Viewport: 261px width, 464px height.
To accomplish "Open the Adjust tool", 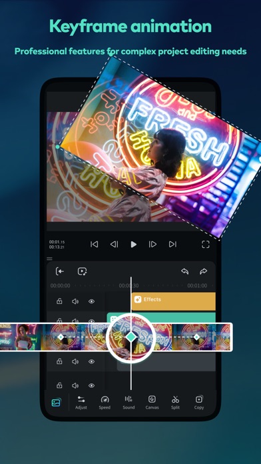I will 81,403.
